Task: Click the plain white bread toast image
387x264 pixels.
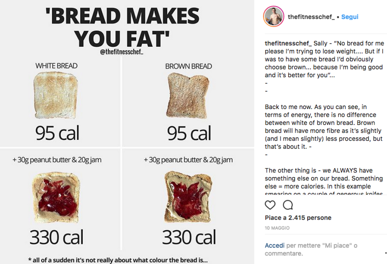Action: tap(56, 95)
